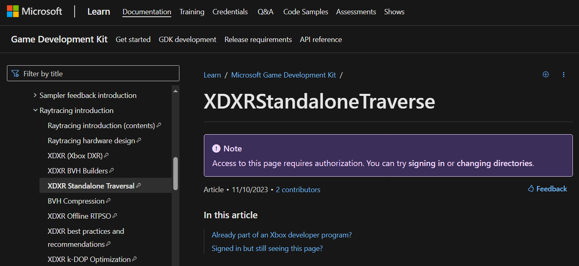Image resolution: width=579 pixels, height=266 pixels.
Task: Click Sampler feedback introduction label
Action: point(88,96)
